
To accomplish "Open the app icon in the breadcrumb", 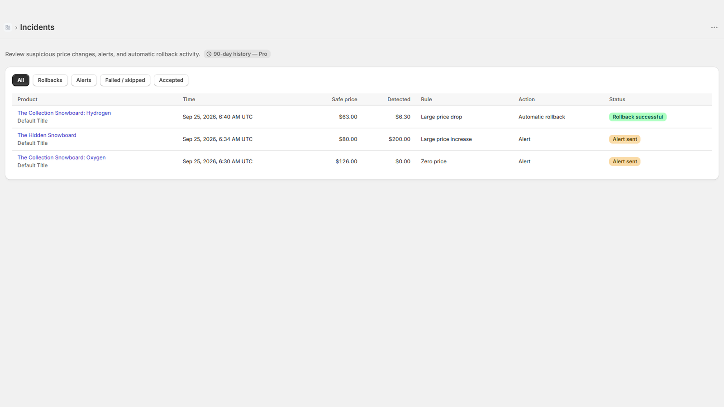I will click(x=8, y=28).
